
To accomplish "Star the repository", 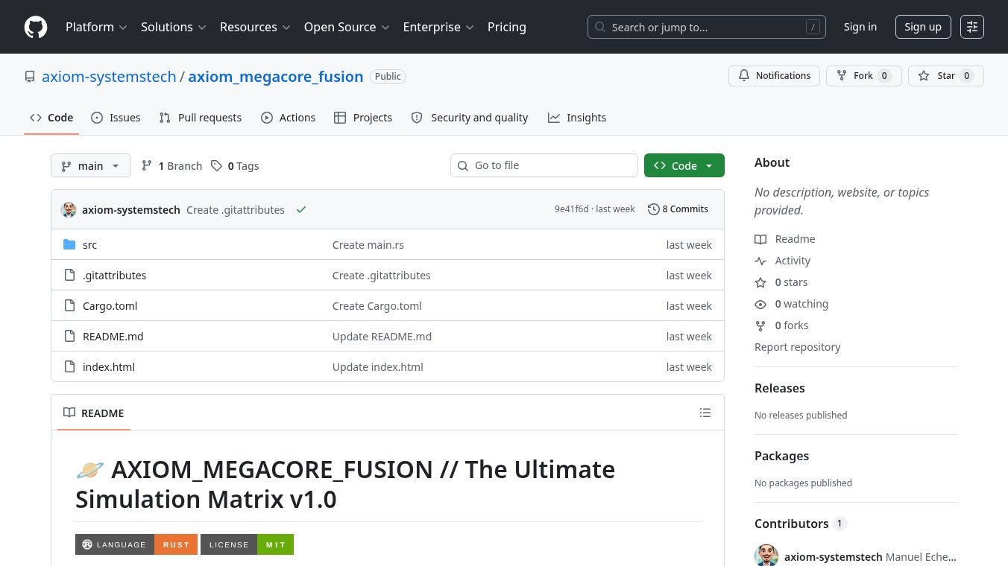I will [946, 76].
